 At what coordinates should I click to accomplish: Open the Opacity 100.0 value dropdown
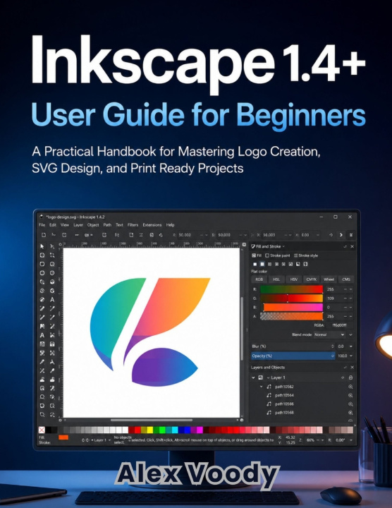tap(350, 356)
